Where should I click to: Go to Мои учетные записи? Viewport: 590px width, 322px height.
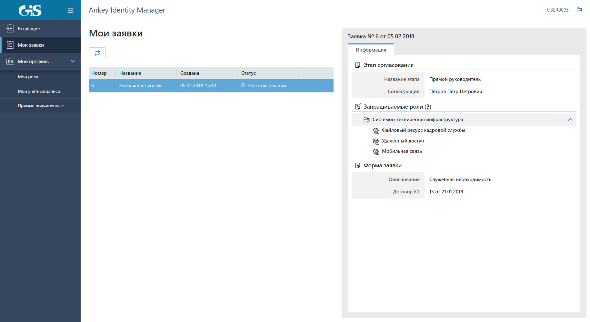39,92
